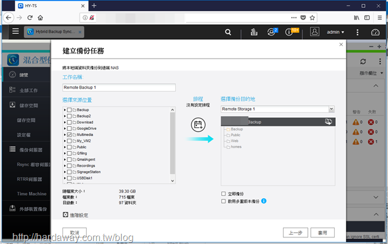
Task: Click the 取消 cancel button
Action: (75, 232)
